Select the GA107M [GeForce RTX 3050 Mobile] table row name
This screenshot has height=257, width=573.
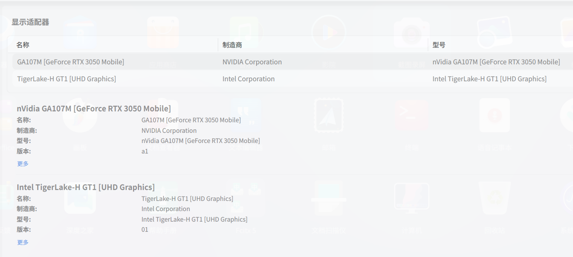pyautogui.click(x=70, y=62)
